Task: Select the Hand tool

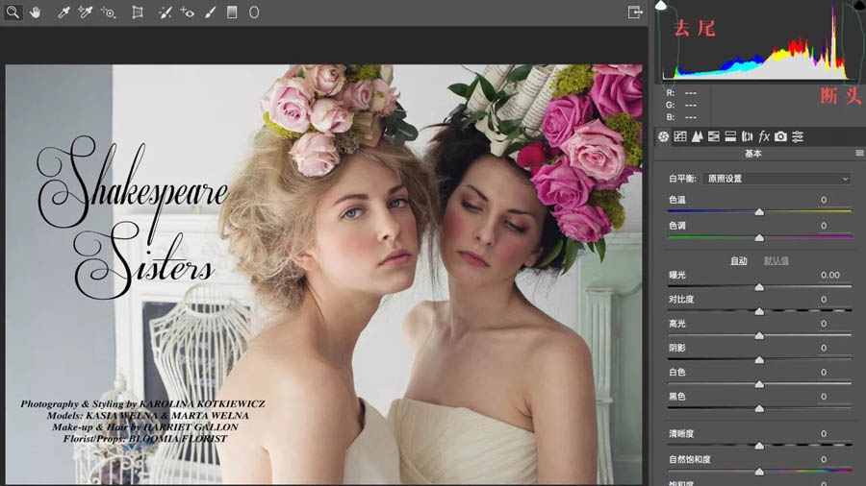Action: [36, 12]
